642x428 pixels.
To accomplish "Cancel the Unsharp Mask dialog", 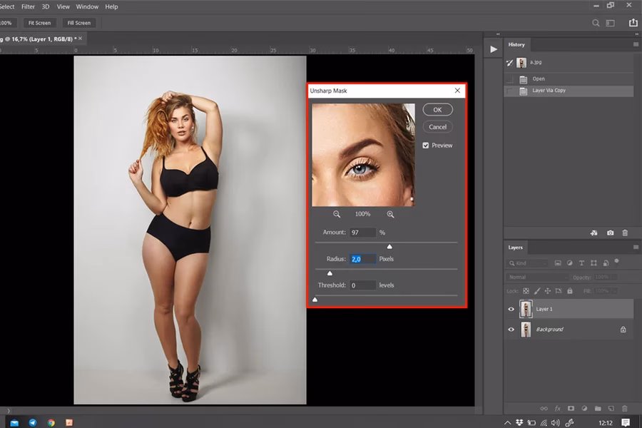I will point(437,126).
